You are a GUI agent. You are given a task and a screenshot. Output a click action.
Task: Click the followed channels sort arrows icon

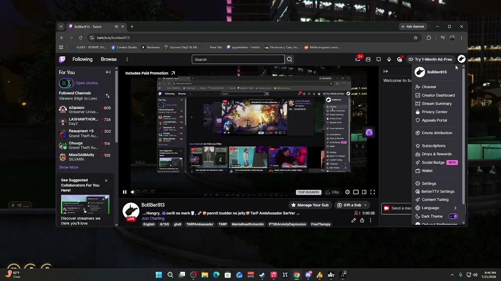click(108, 96)
